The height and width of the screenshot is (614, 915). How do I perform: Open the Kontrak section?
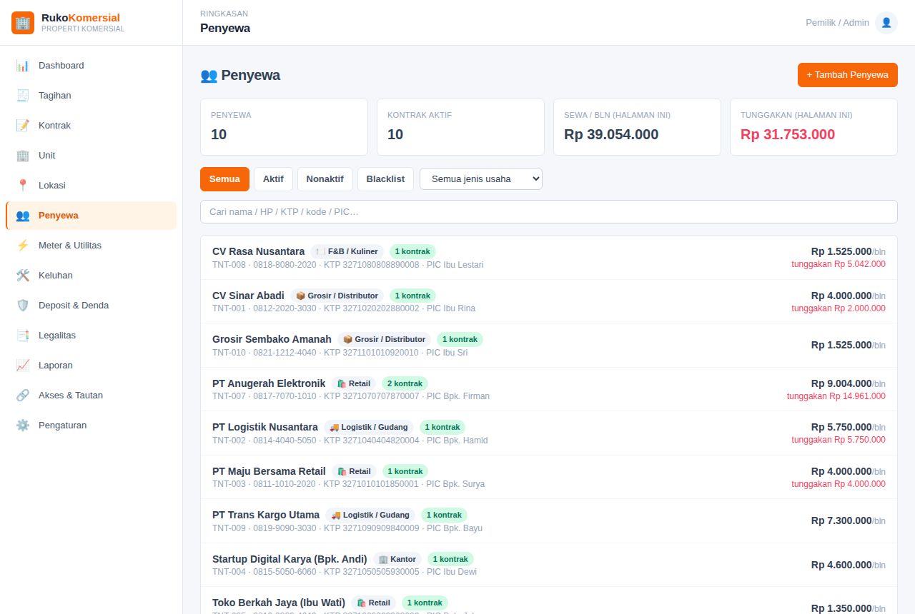[x=91, y=126]
